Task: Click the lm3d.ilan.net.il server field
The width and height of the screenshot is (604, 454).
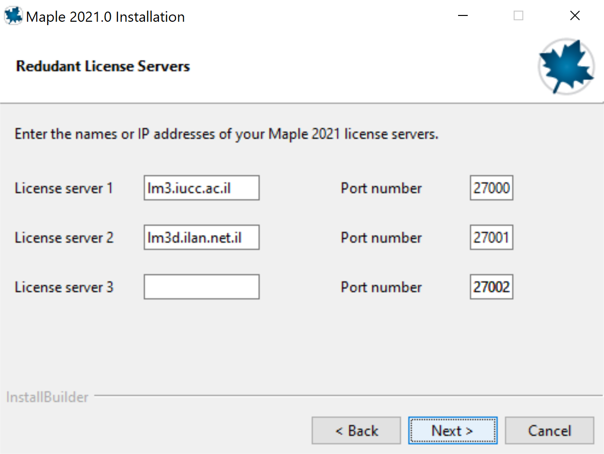Action: pyautogui.click(x=201, y=237)
